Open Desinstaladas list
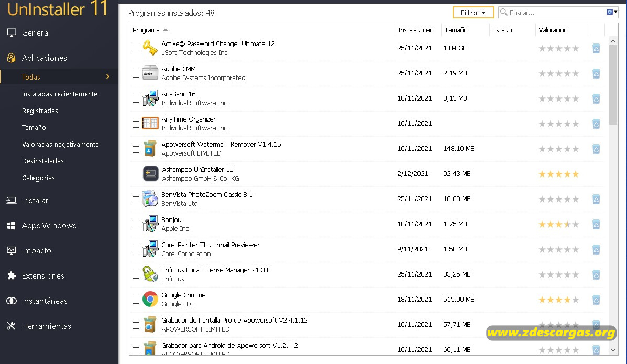627x364 pixels. coord(43,161)
